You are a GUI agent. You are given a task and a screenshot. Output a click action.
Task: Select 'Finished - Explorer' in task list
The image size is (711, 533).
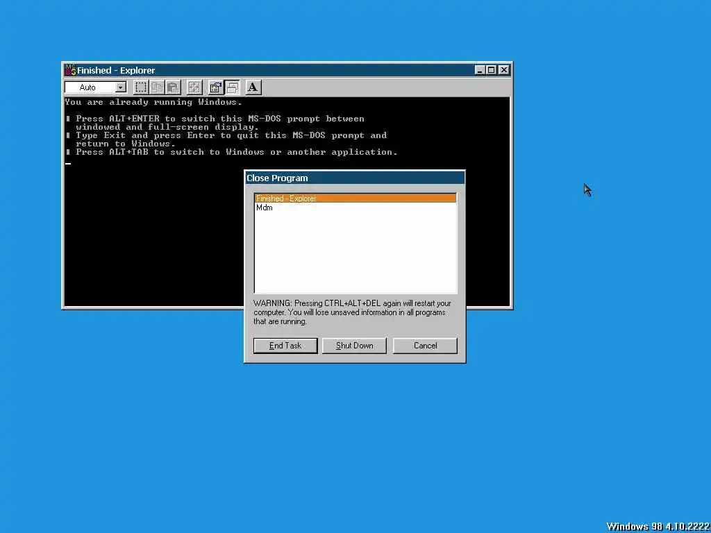(355, 198)
